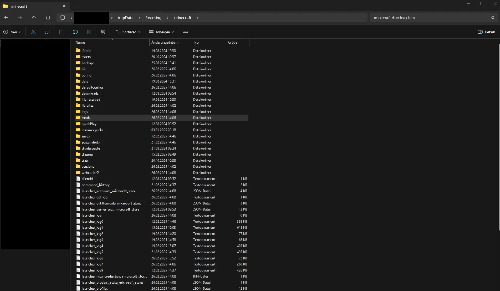Viewport: 500px width, 291px height.
Task: Rename the selected item via the rename icon
Action: [75, 32]
